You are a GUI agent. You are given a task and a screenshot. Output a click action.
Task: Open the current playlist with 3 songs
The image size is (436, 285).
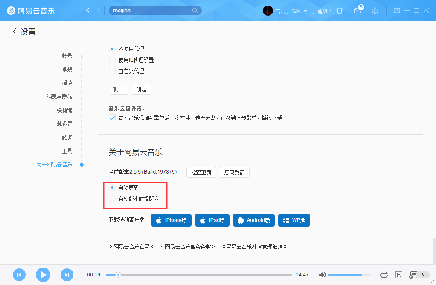[x=414, y=275]
